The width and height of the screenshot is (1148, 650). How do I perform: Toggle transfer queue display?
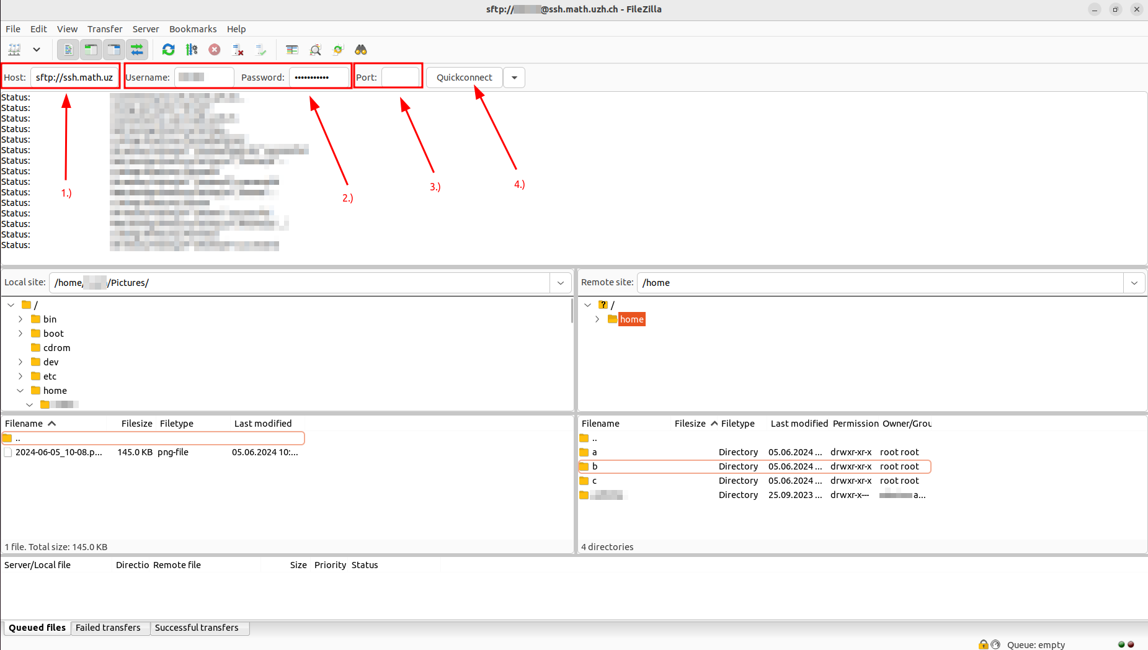tap(137, 50)
